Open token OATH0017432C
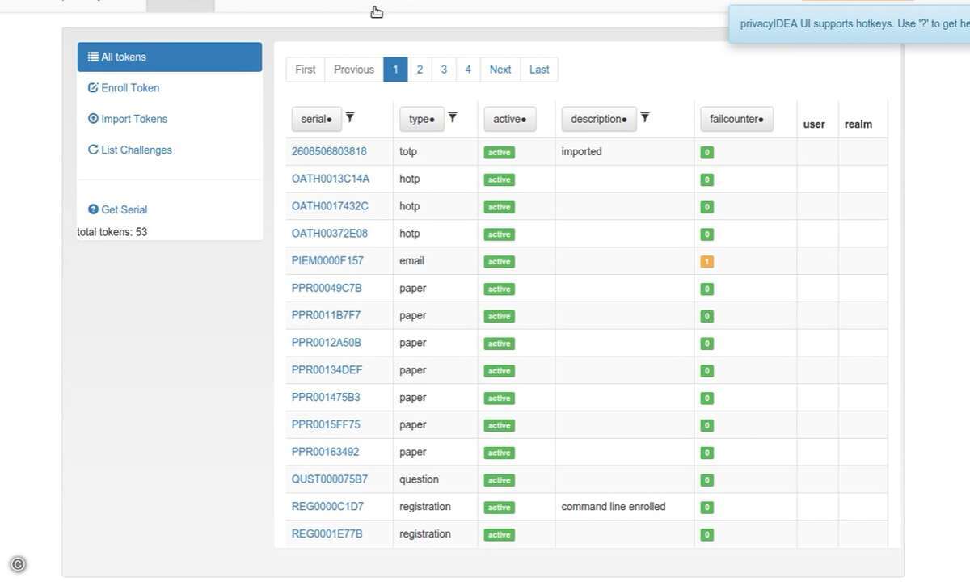Viewport: 970px width, 582px height. coord(330,206)
